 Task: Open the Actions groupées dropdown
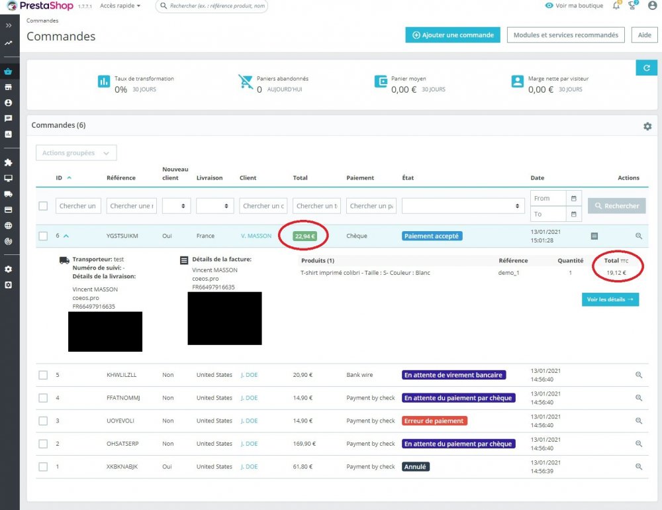(x=76, y=153)
